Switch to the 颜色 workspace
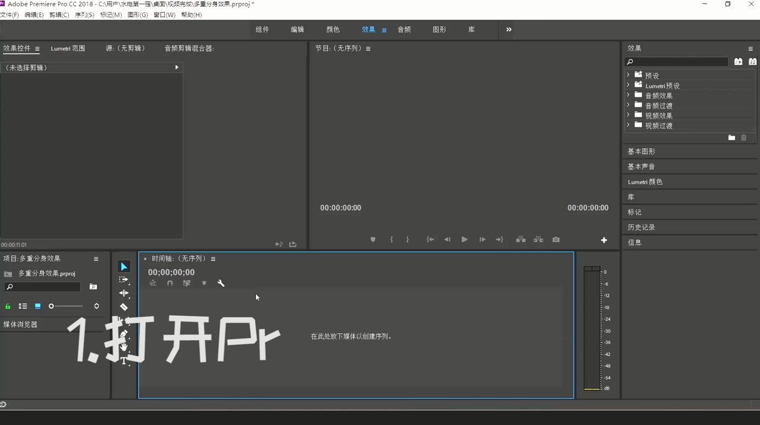 333,29
